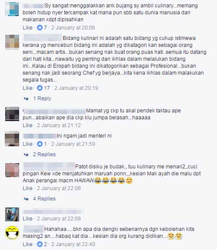The height and width of the screenshot is (250, 217).
Task: Like the 'Patot disiku je budak' comment
Action: (x=27, y=188)
